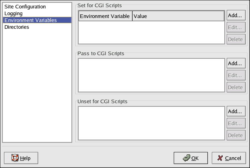This screenshot has width=250, height=168.
Task: Click the Value column header
Action: click(x=178, y=16)
